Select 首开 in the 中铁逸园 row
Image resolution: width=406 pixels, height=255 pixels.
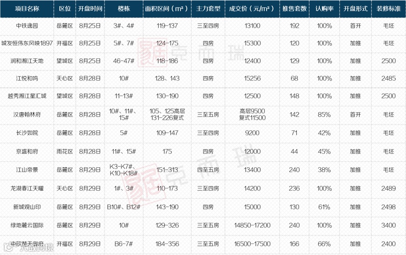356,26
